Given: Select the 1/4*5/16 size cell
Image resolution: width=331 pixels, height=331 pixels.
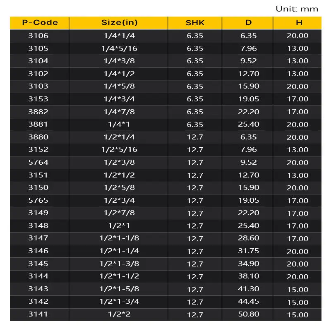Looking at the screenshot, I should pyautogui.click(x=119, y=48).
